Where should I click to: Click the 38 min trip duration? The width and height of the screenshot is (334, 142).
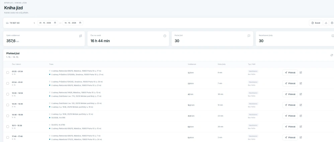click(221, 94)
